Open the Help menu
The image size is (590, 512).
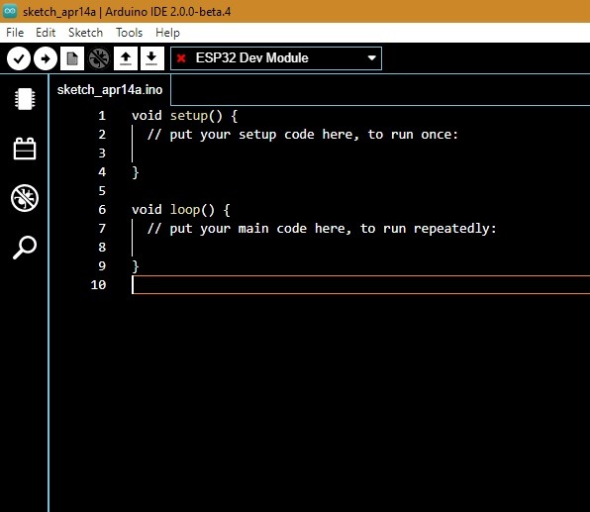tap(168, 33)
